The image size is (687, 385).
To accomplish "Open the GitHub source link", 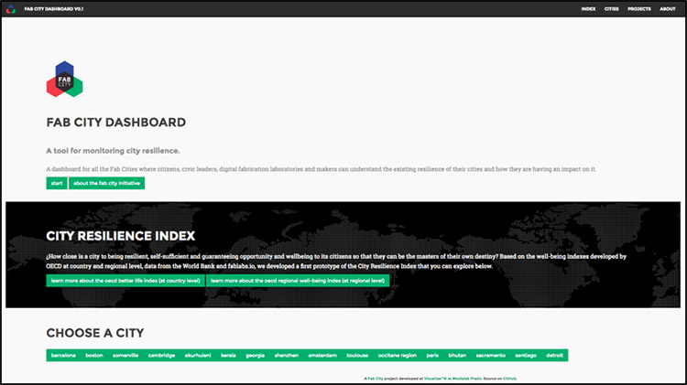I will pyautogui.click(x=509, y=379).
